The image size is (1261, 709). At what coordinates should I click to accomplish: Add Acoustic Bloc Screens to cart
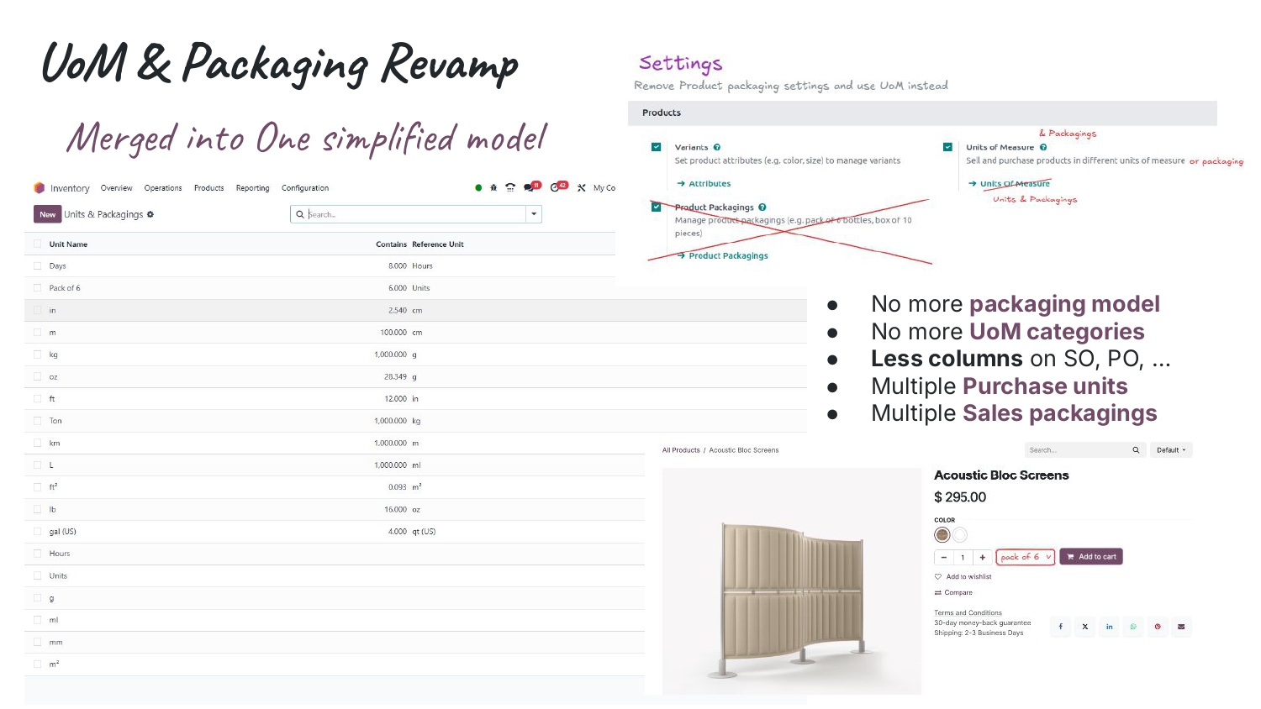pos(1091,556)
